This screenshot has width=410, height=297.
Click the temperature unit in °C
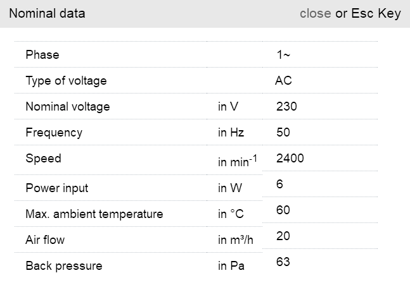tap(231, 214)
